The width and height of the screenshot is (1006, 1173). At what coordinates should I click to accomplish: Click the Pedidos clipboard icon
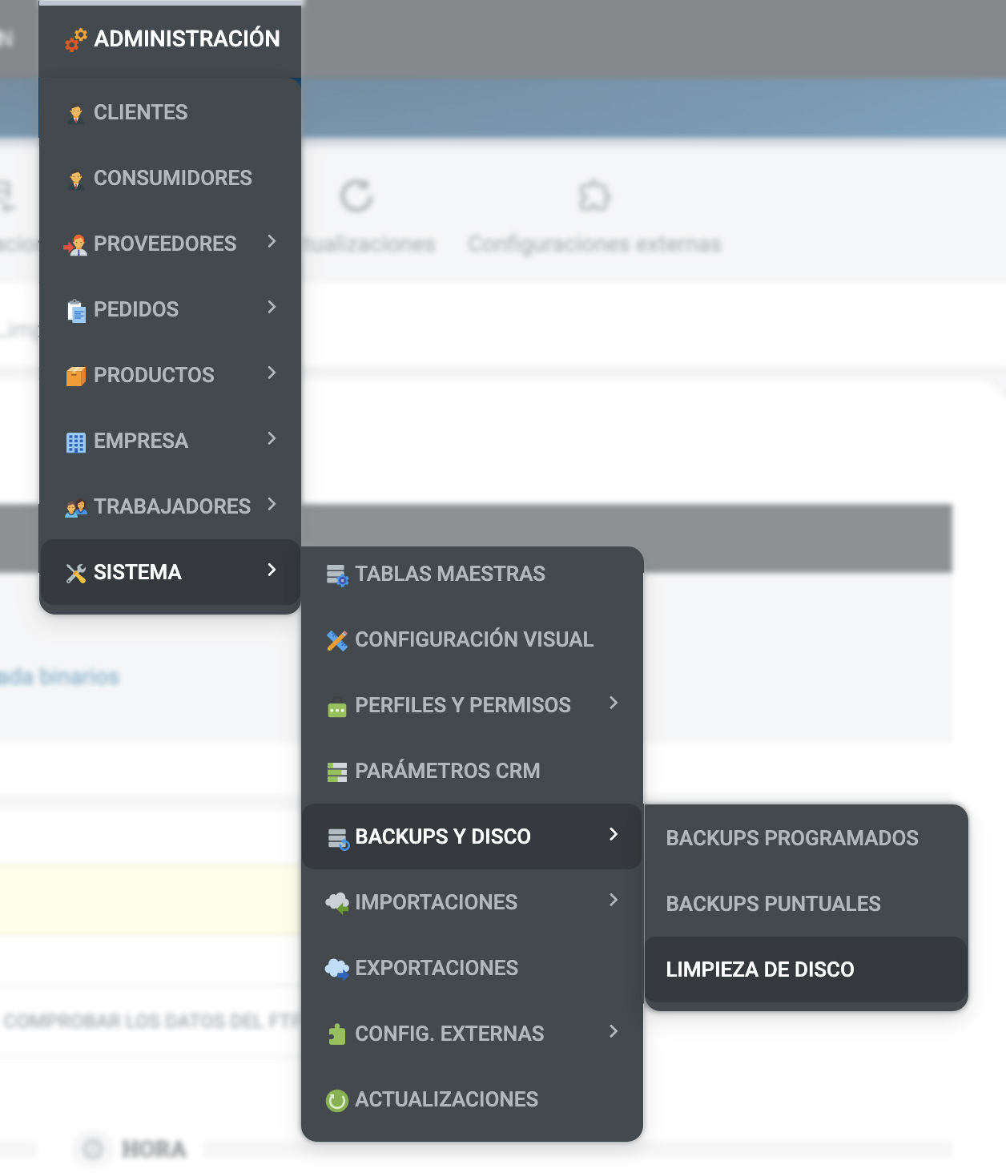pyautogui.click(x=76, y=310)
